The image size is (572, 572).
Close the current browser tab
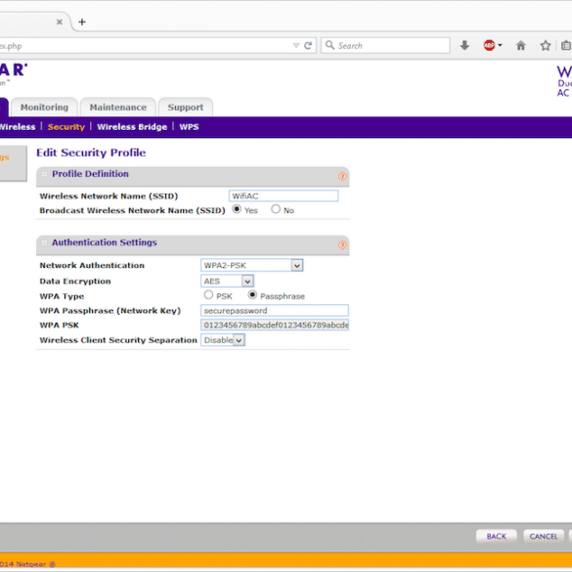(x=59, y=22)
